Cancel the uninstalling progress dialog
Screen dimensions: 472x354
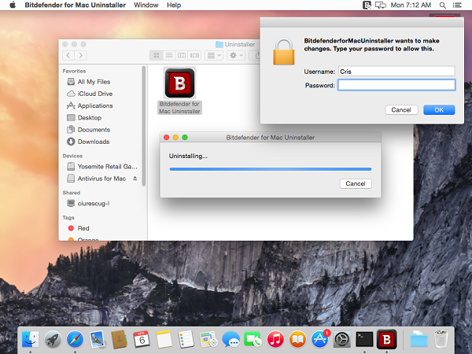(356, 183)
